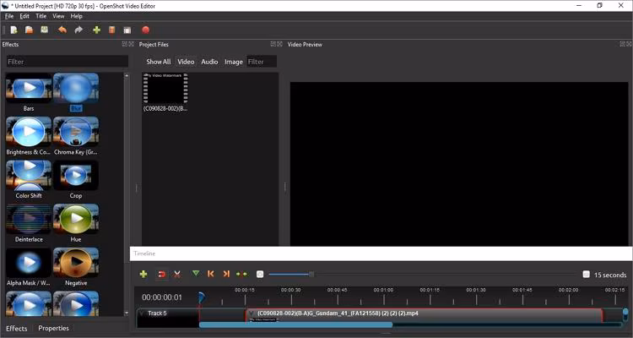The height and width of the screenshot is (338, 633).
Task: Click the blue playhead marker on ruler
Action: pyautogui.click(x=202, y=298)
